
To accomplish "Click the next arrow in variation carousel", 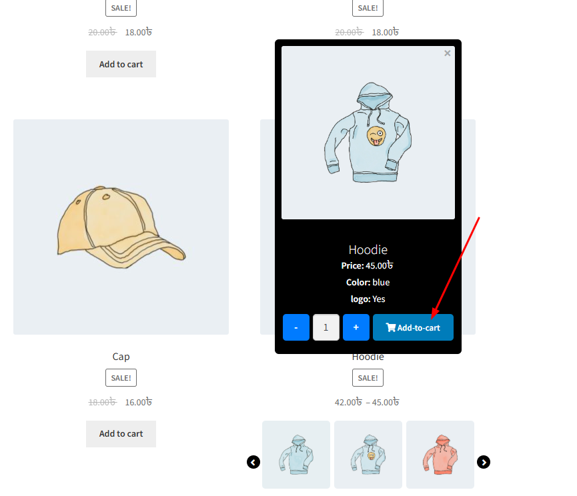I will [484, 462].
